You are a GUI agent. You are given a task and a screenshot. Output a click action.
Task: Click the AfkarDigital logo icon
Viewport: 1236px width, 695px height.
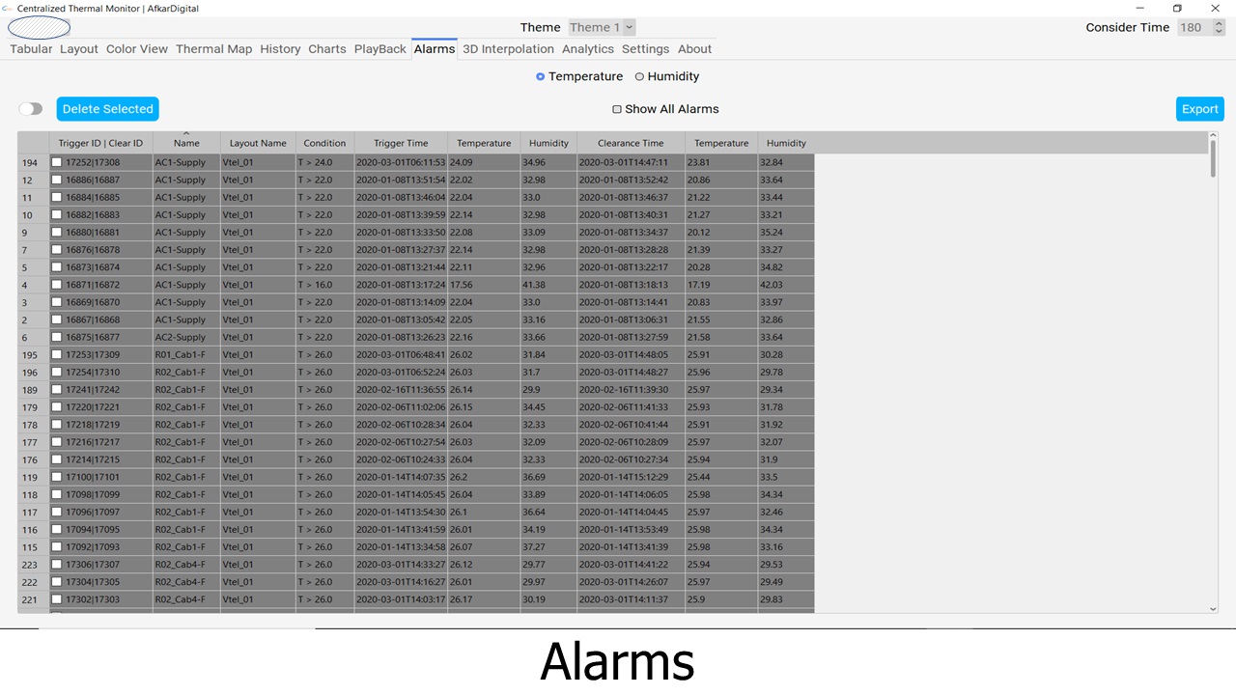[x=39, y=28]
